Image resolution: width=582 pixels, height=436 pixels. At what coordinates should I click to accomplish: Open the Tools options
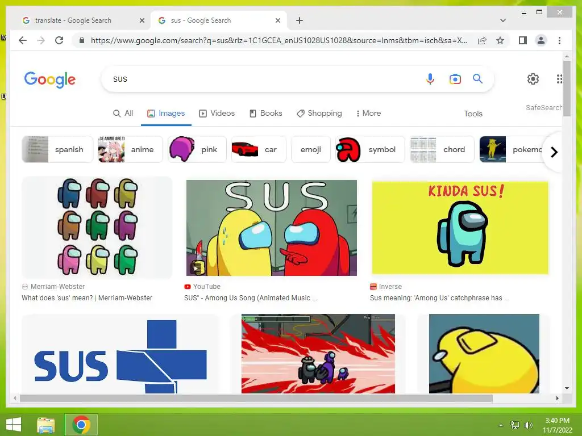[x=473, y=114]
